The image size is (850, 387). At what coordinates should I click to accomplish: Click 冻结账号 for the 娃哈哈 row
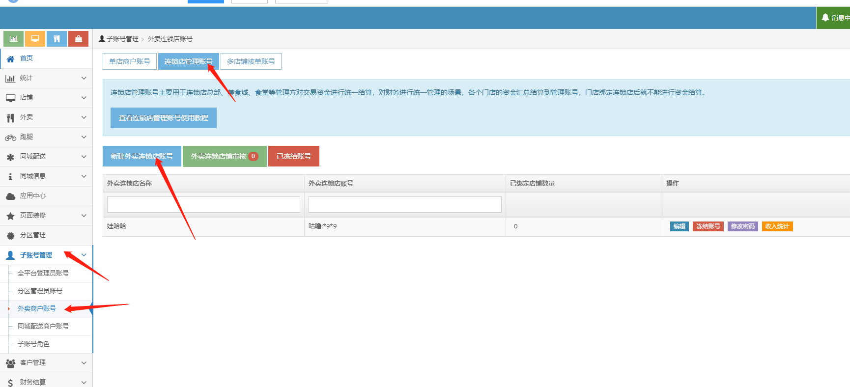pos(708,226)
